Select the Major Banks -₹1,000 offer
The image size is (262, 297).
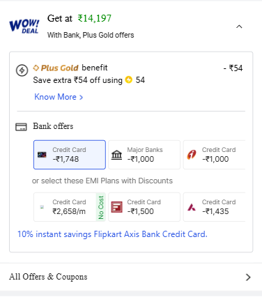(144, 155)
